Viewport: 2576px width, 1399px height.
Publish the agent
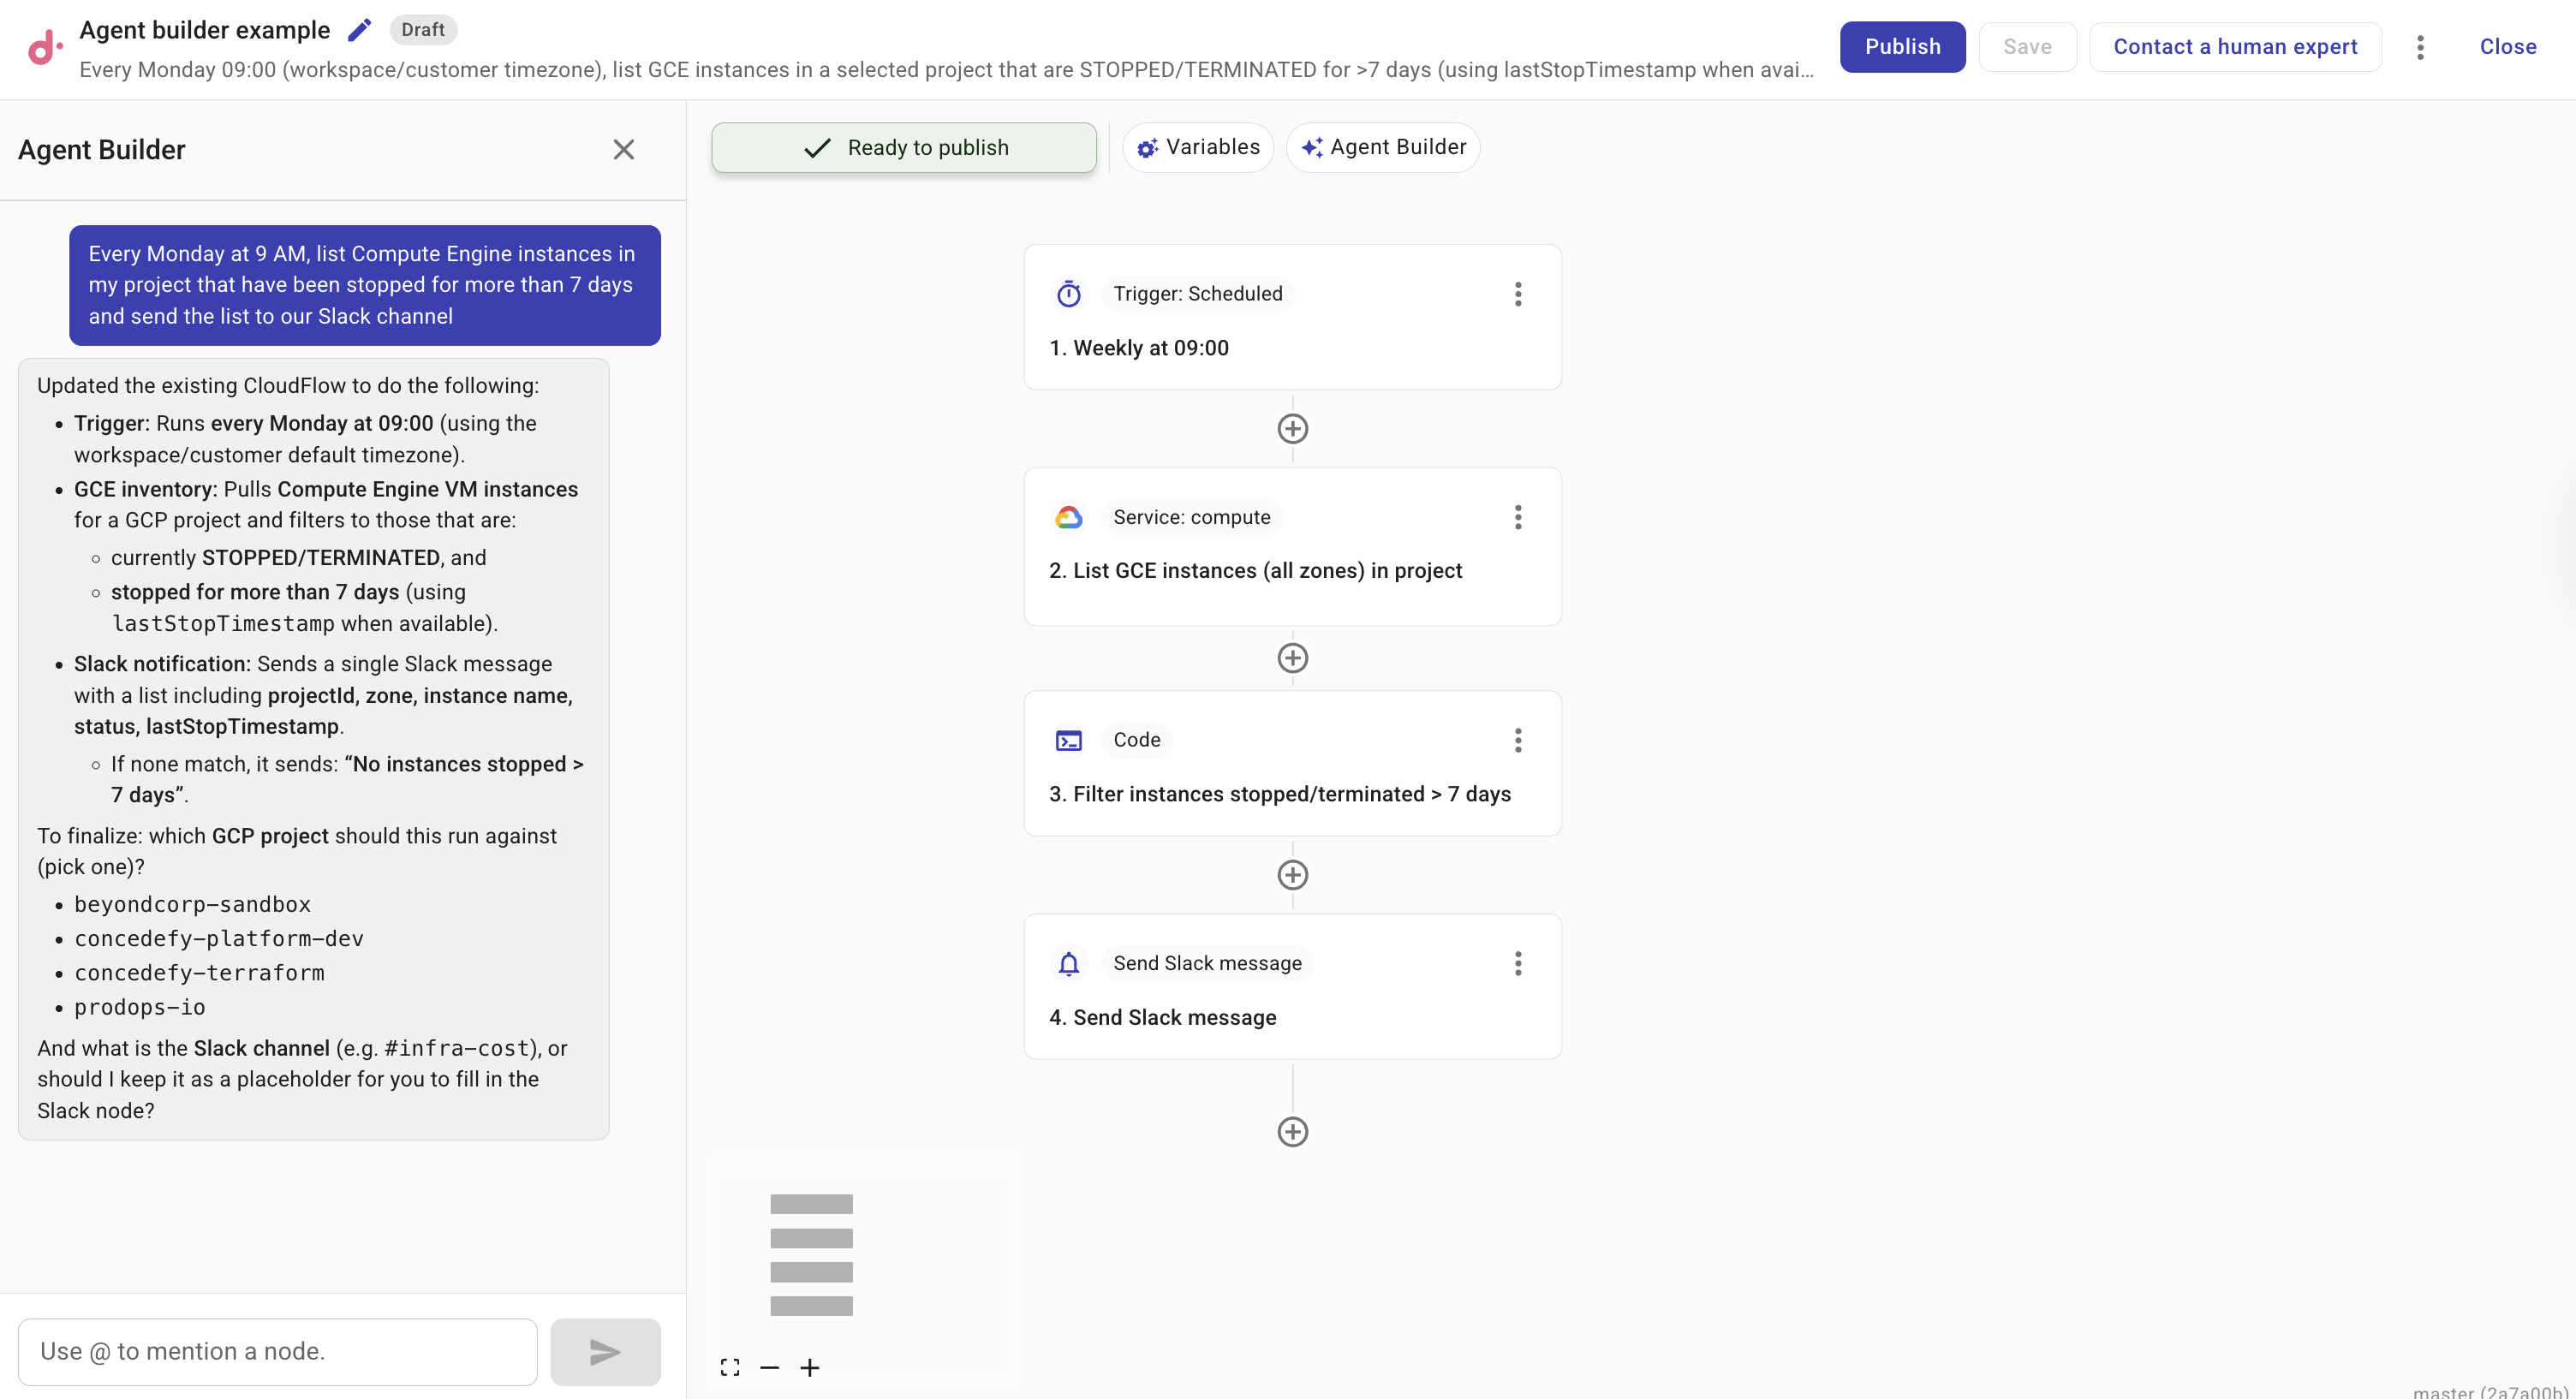pos(1902,46)
